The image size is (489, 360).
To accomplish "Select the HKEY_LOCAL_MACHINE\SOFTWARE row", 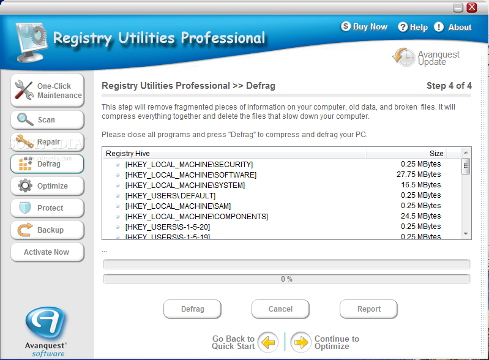I will point(282,174).
